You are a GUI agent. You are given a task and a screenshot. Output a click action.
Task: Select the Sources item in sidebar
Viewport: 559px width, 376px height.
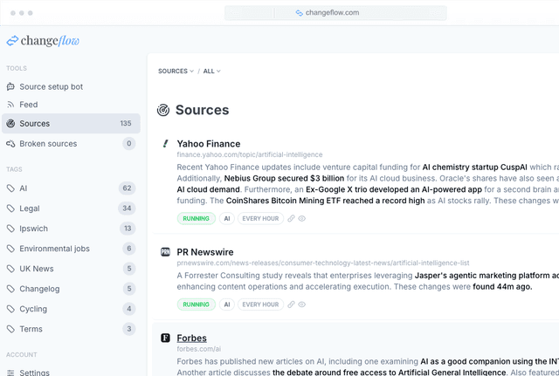34,124
